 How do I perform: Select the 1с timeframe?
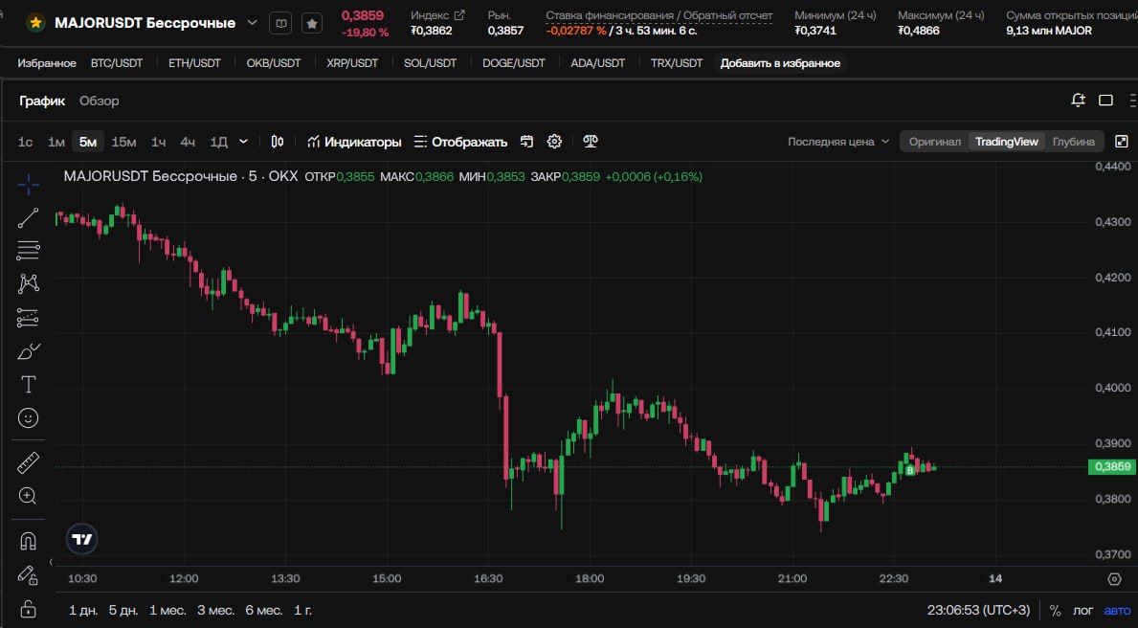pyautogui.click(x=26, y=142)
